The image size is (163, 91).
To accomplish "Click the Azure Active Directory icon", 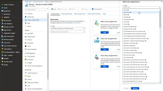I will (2, 46).
